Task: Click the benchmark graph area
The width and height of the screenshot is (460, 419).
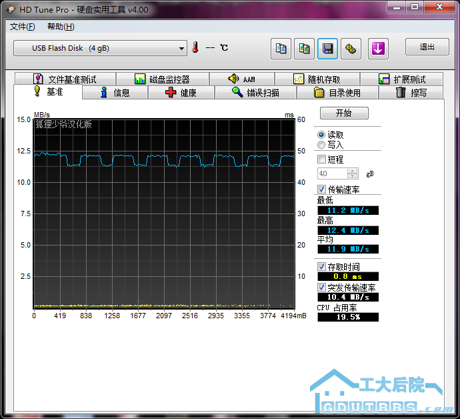Action: pos(164,214)
